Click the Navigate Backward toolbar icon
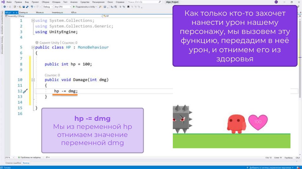 [x=4, y=7]
